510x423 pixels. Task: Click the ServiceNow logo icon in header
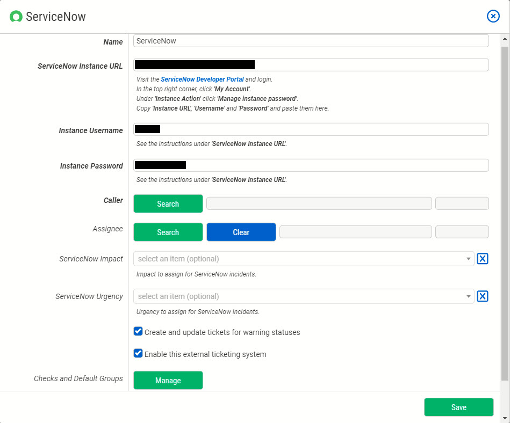pyautogui.click(x=16, y=17)
